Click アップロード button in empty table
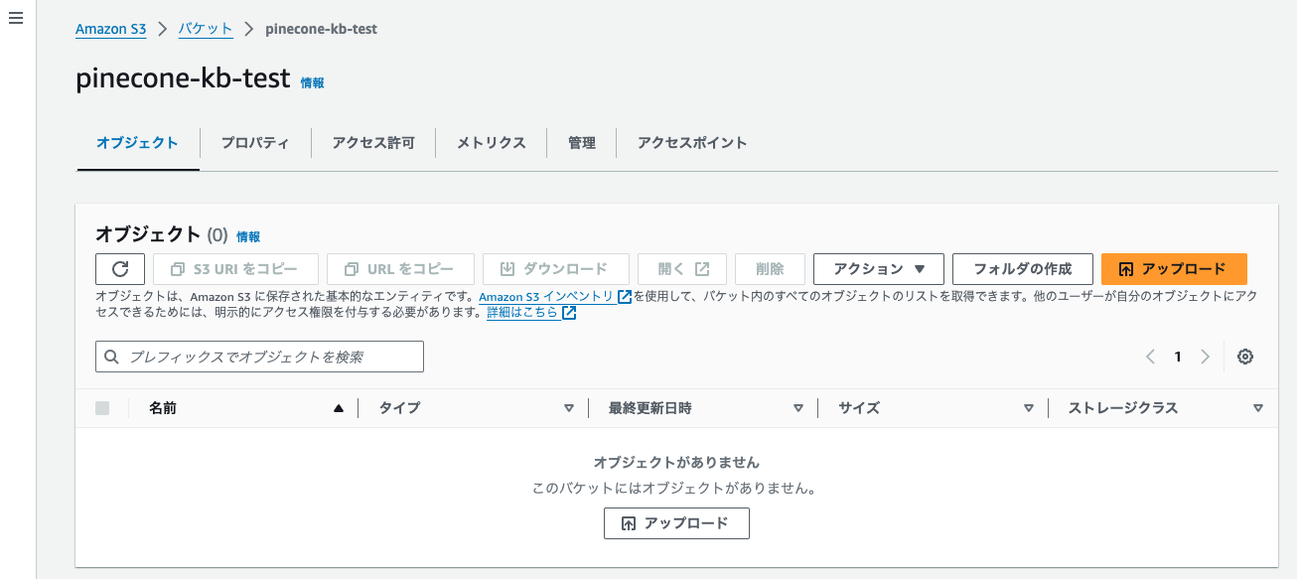Screen dimensions: 1297x579 pos(676,523)
